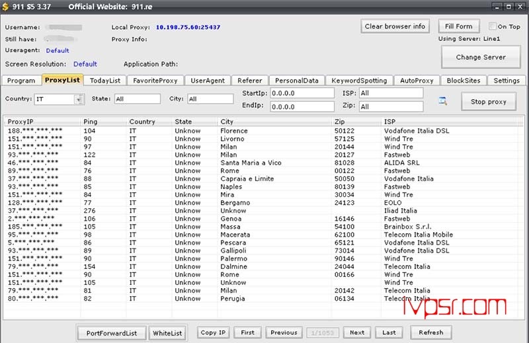The image size is (529, 343).
Task: Select the Naples proxy row
Action: 263,187
